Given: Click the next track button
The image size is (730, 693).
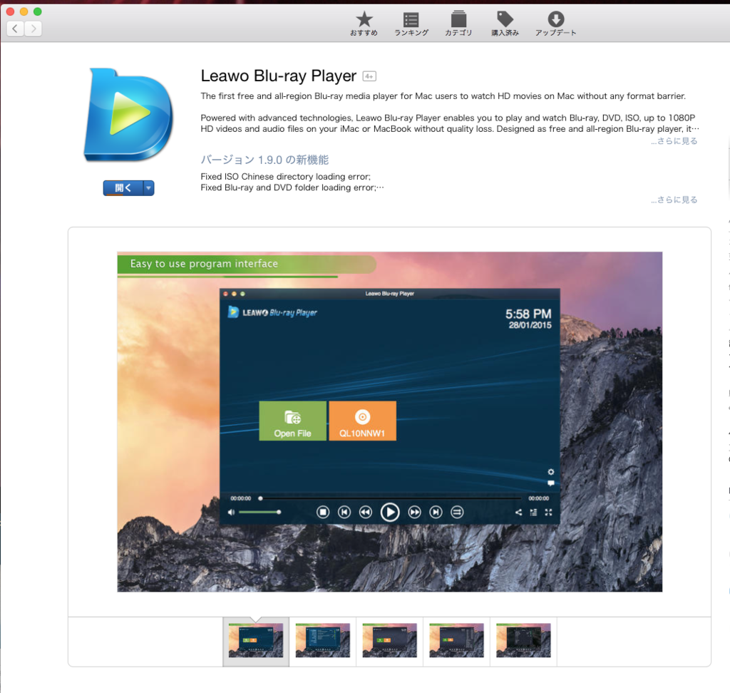Looking at the screenshot, I should [x=436, y=513].
